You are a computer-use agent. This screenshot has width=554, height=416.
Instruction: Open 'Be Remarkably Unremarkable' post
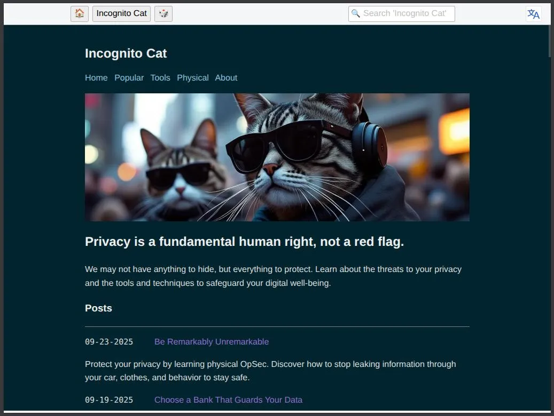point(212,341)
